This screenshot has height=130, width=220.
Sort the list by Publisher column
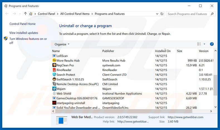point(128,51)
